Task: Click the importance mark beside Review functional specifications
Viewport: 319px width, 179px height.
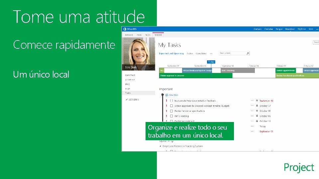Action: (x=166, y=111)
